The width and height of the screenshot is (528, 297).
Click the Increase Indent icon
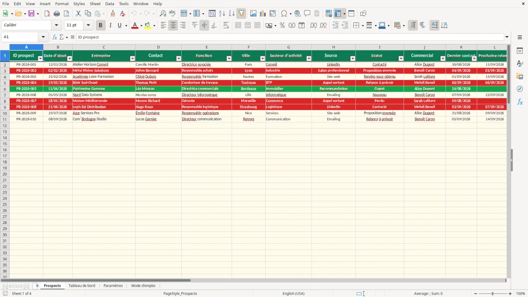(x=335, y=26)
